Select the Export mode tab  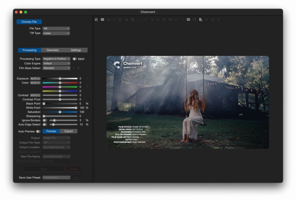pyautogui.click(x=69, y=131)
